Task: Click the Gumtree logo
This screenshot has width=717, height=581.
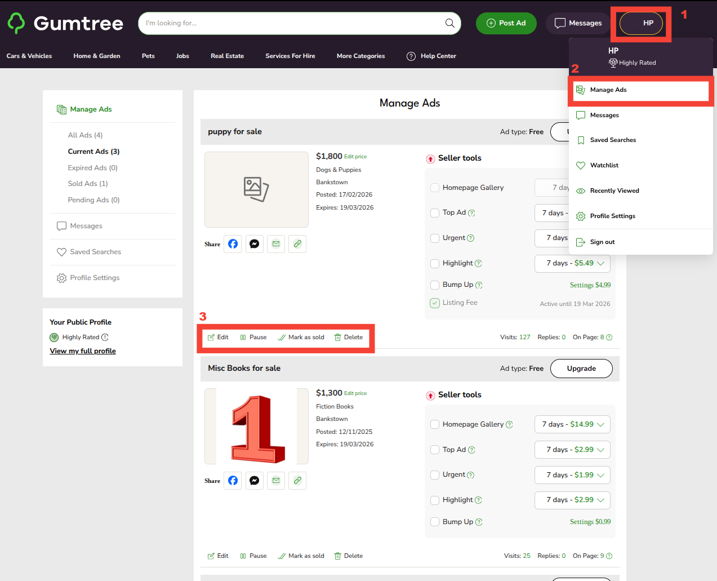Action: [65, 23]
